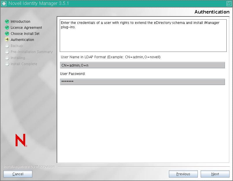Click the Introduction step checkmark icon
Viewport: 233px width, 181px height.
[7, 21]
